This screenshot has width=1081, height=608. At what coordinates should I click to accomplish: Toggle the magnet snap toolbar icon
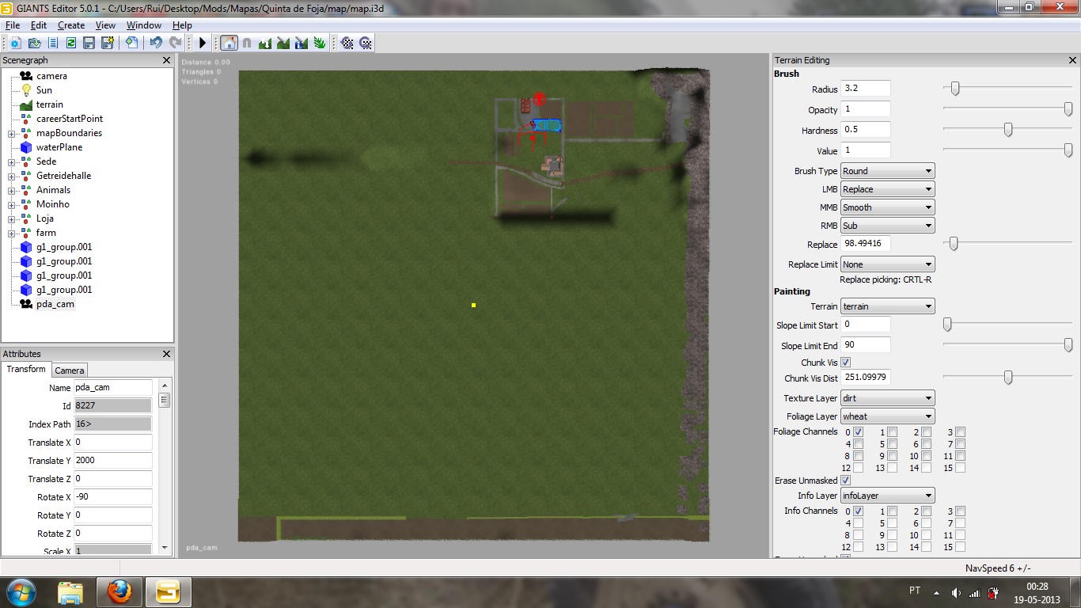coord(247,43)
